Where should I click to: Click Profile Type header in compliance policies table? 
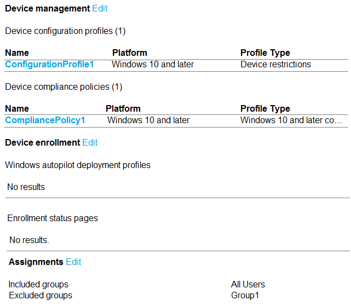click(x=265, y=109)
